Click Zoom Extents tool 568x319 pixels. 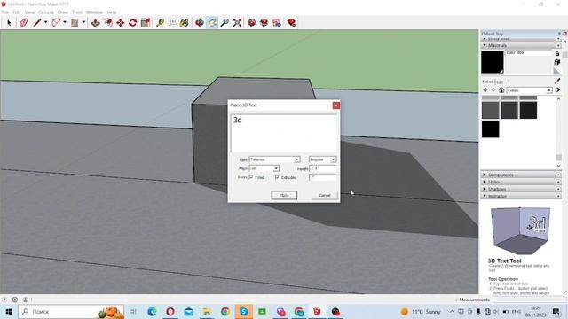(x=237, y=23)
